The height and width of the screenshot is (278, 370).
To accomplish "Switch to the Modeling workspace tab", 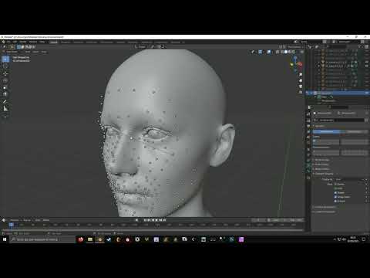I will (66, 42).
